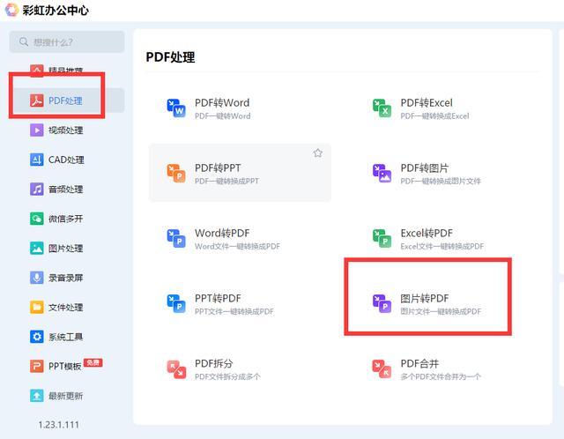This screenshot has height=439, width=564.
Task: Click the PPT转PDF tool icon
Action: [176, 303]
